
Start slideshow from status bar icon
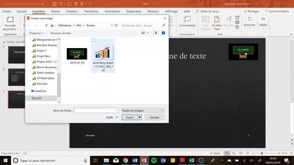pyautogui.click(x=248, y=153)
